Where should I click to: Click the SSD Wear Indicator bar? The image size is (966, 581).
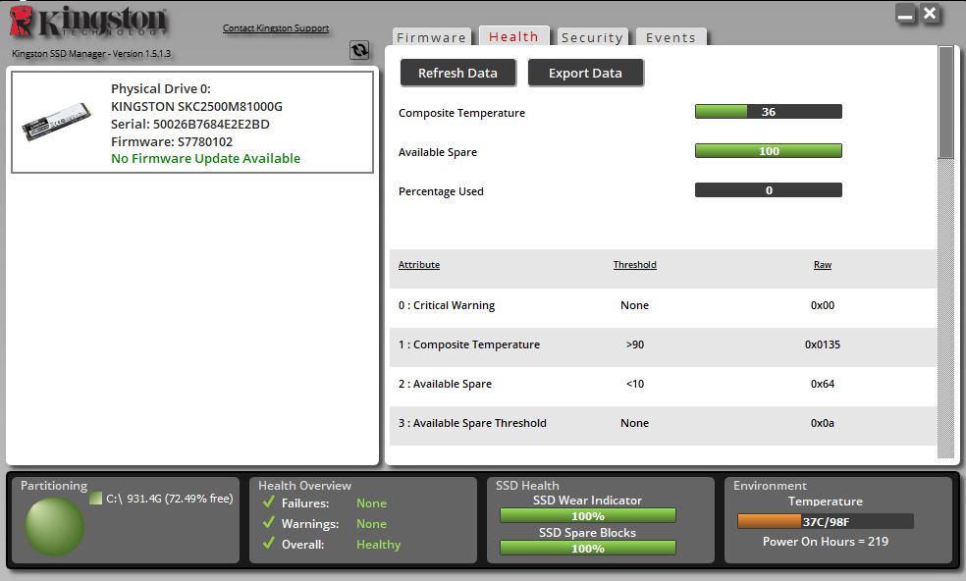coord(587,516)
